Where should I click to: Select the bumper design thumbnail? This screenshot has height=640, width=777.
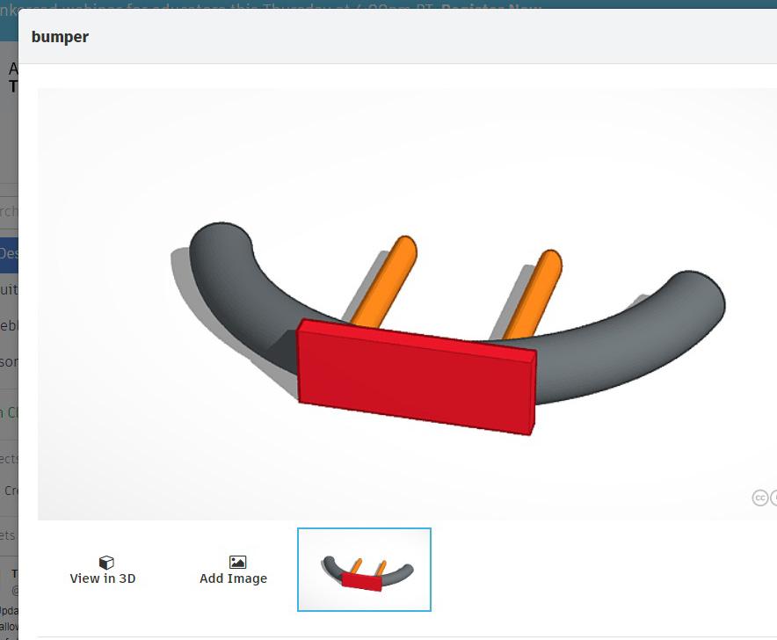tap(364, 570)
